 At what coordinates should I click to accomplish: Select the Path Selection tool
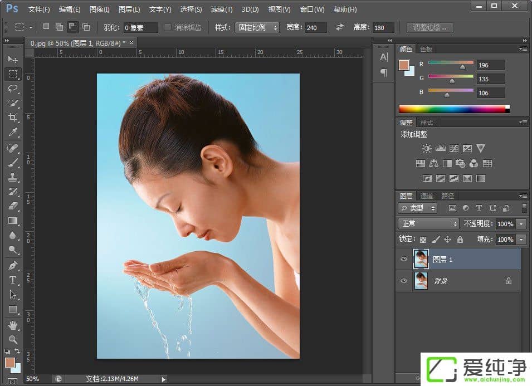tap(13, 295)
